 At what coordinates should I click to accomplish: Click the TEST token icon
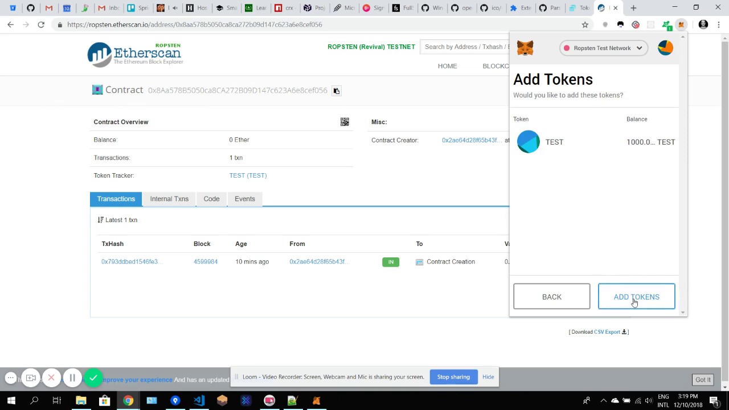point(528,142)
